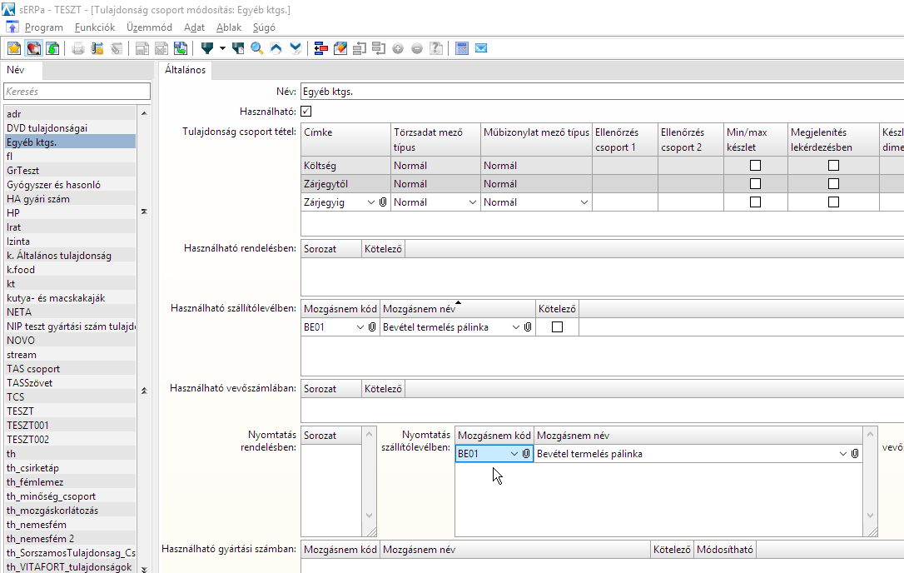Select GrTeszt in the name list
The width and height of the screenshot is (904, 573).
[23, 170]
